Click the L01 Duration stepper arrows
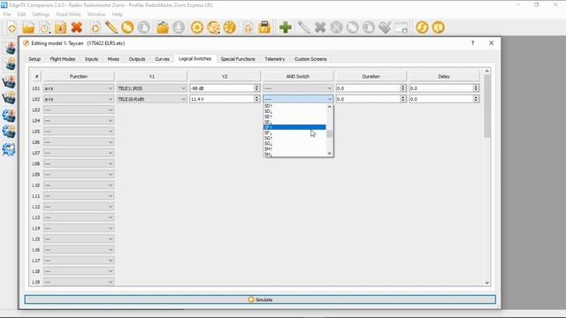This screenshot has width=566, height=318. tap(403, 88)
